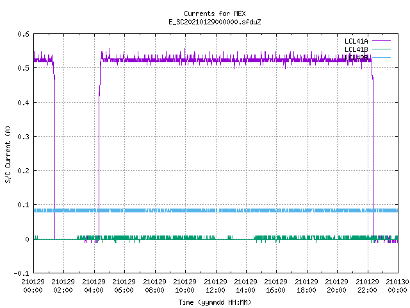Click the purple LCL41A falling edge after 01:00
The height and width of the screenshot is (308, 410).
(x=54, y=157)
